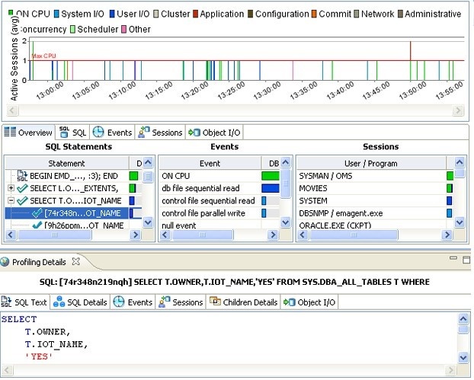Viewport: 474px width, 380px height.
Task: Close the Profiling Details view tab
Action: click(75, 262)
